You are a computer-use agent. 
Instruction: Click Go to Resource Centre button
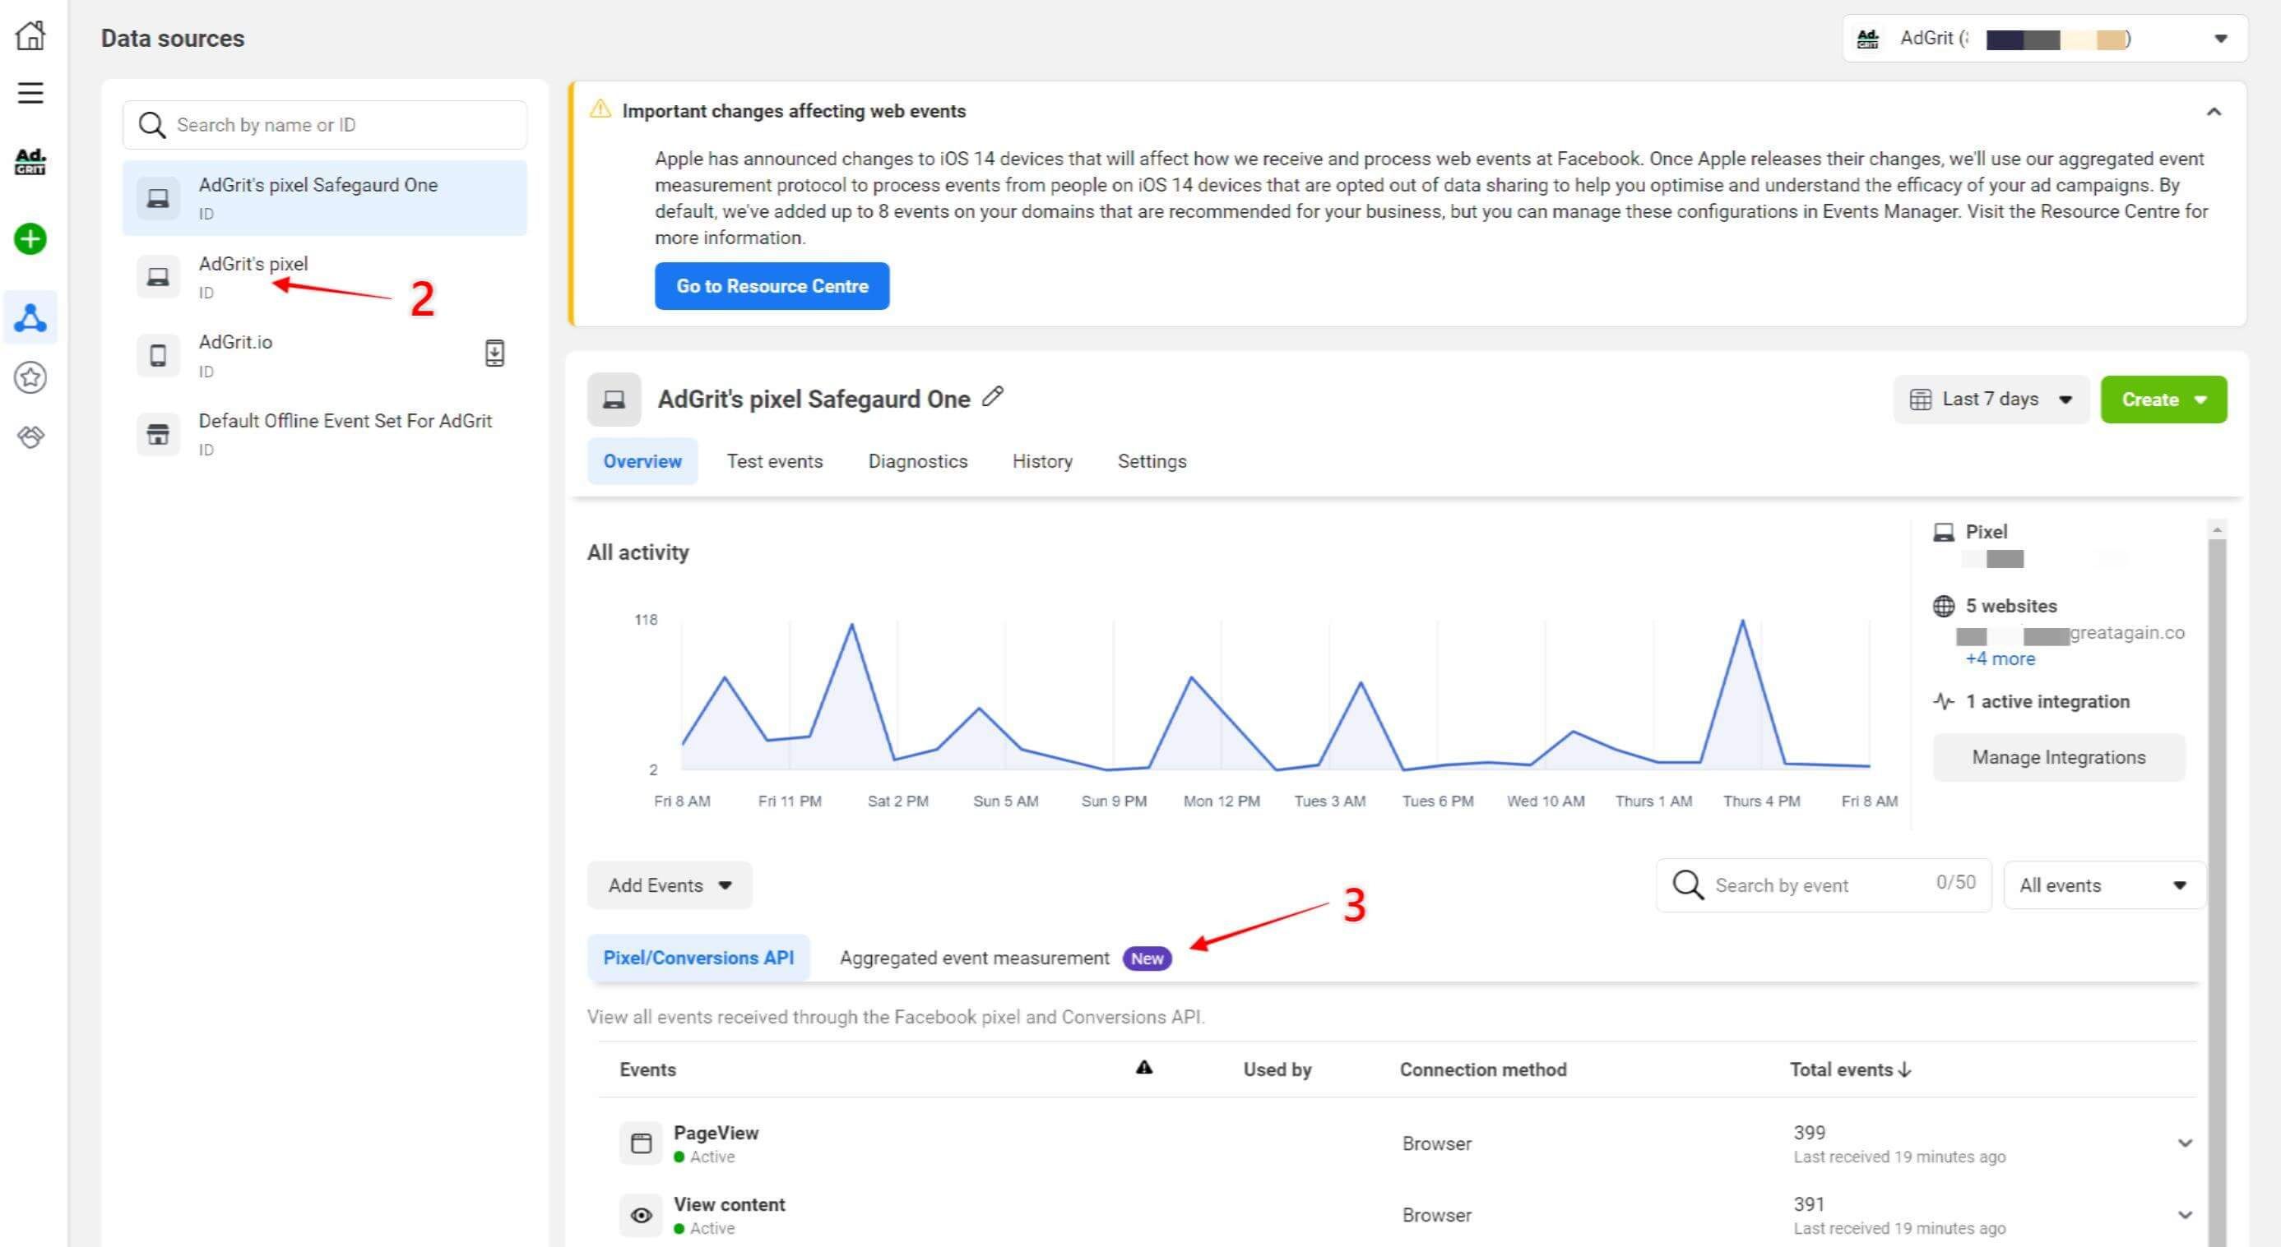772,286
